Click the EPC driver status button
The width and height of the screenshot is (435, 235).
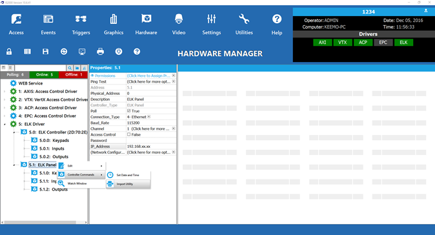[383, 42]
